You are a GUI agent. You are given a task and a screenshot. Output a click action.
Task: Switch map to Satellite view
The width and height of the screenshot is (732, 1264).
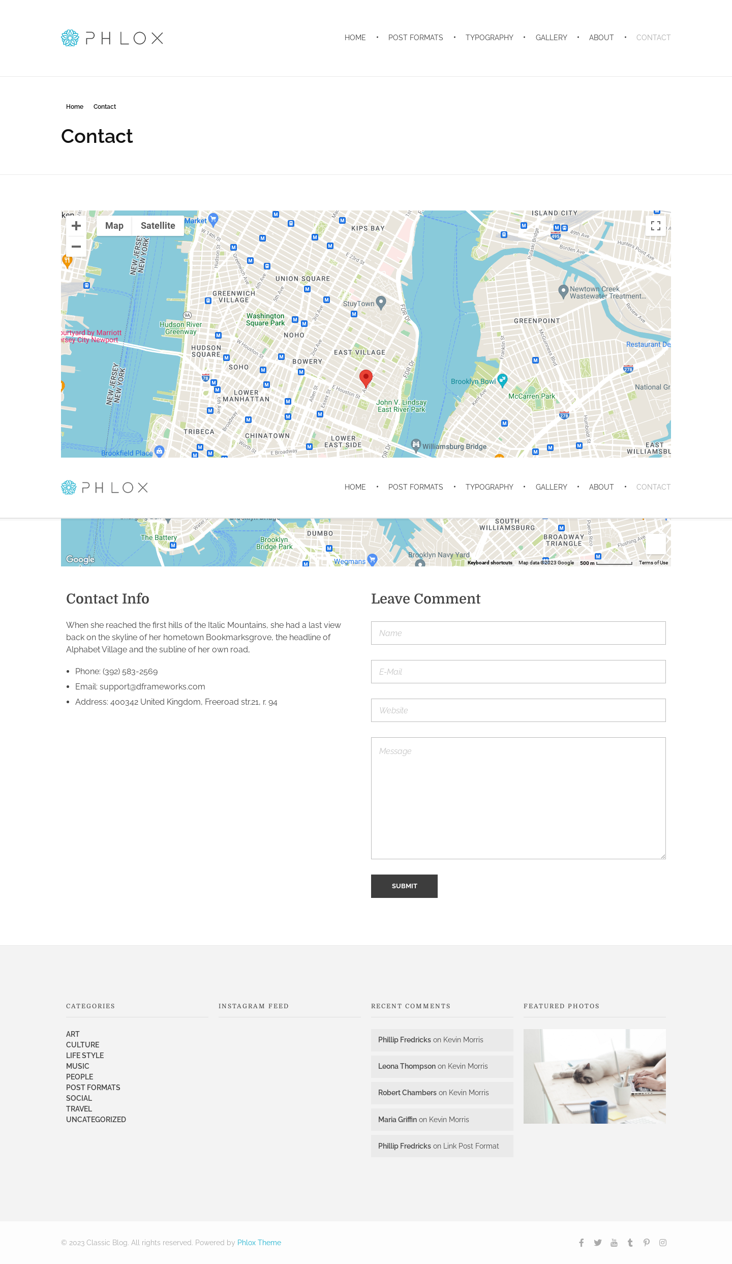pos(158,226)
